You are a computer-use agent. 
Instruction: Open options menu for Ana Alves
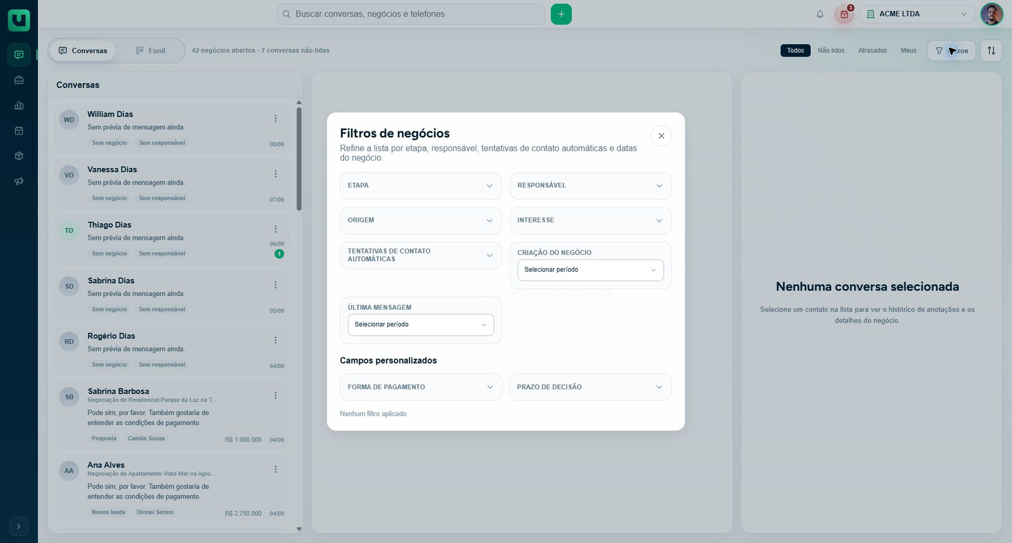coord(276,470)
